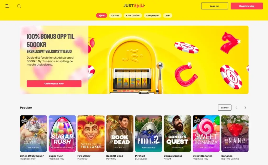Open the Fire Joker thumbnail
Image resolution: width=268 pixels, height=165 pixels.
91,134
